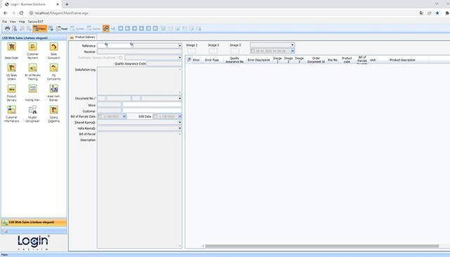Open the Sipariş Doğrulama icon

pos(53,110)
